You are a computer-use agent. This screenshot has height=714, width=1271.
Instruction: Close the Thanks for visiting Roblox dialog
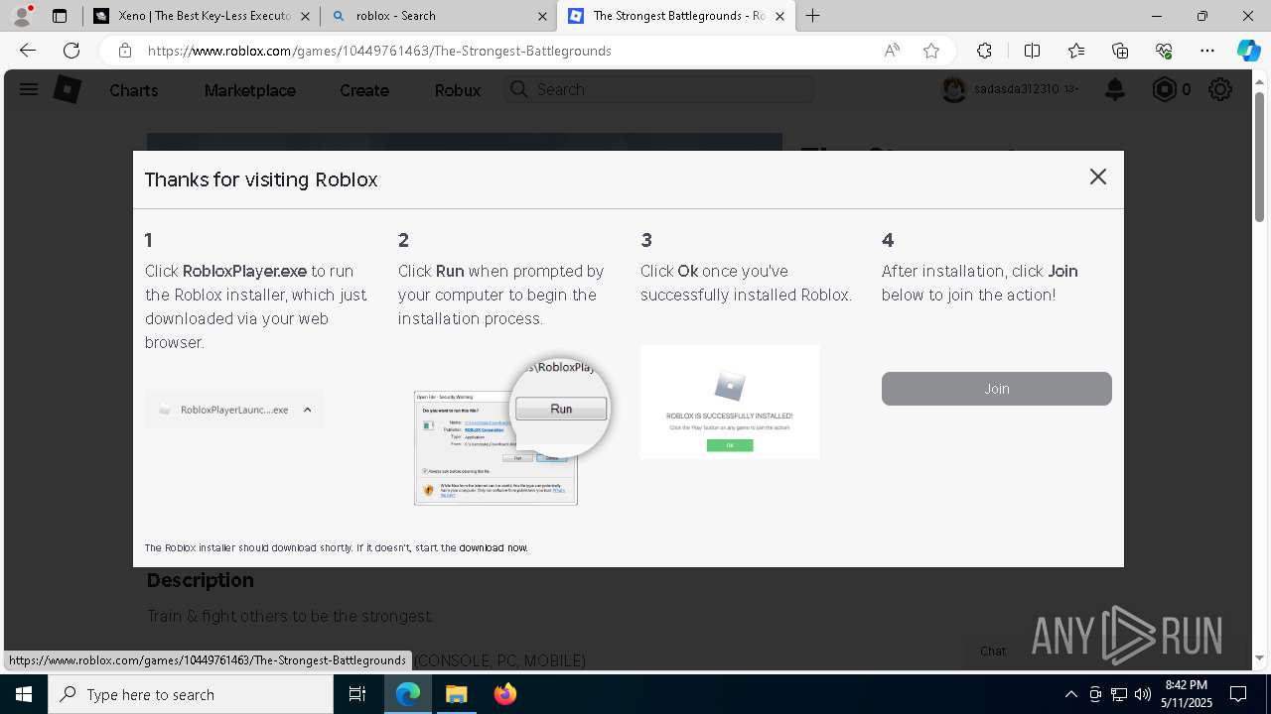pos(1097,177)
